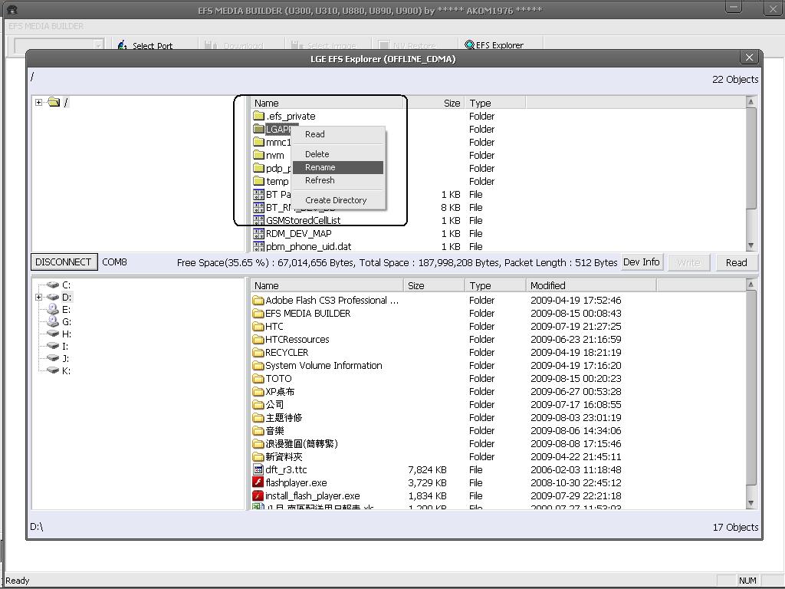785x589 pixels.
Task: Select EFS MEDIA BUILDER folder icon
Action: point(258,314)
